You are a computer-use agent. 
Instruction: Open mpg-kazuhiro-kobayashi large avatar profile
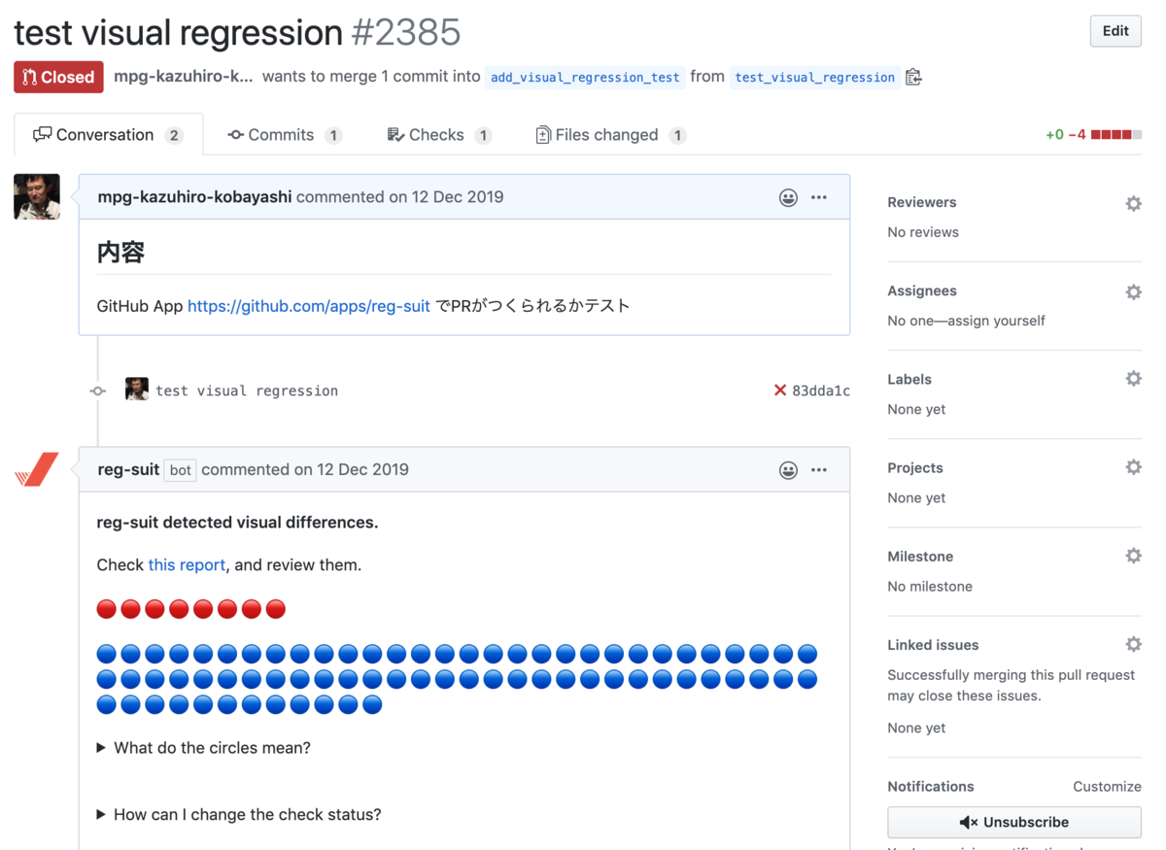coord(37,196)
